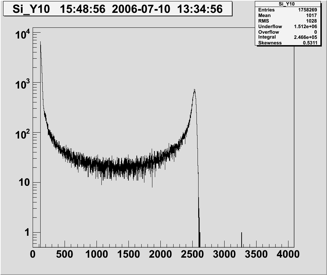Select the x-axis label 2500
Image resolution: width=327 pixels, height=275 pixels.
coord(193,255)
